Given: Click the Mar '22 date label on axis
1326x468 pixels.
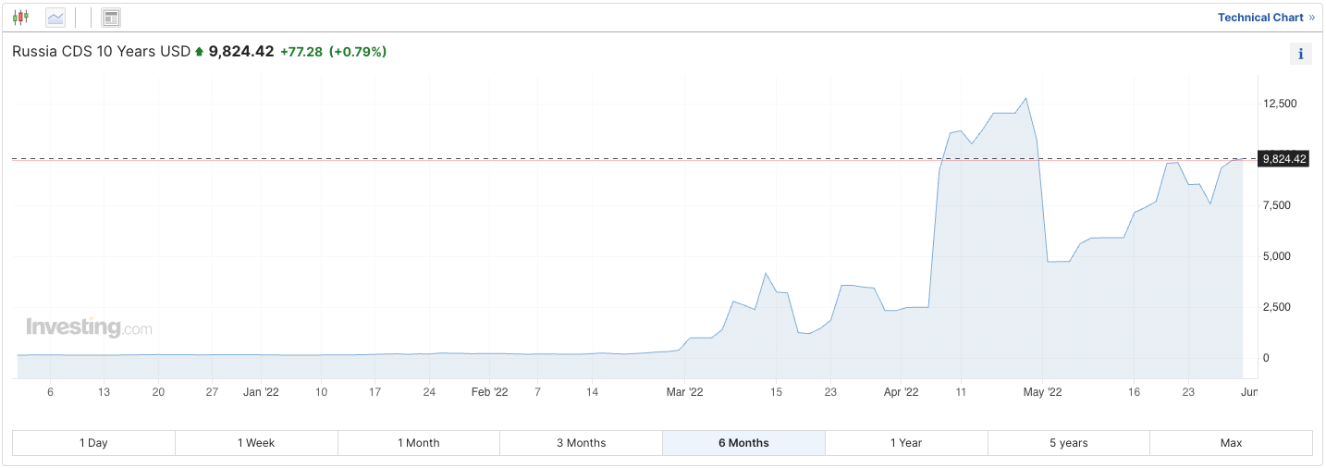Looking at the screenshot, I should (683, 392).
